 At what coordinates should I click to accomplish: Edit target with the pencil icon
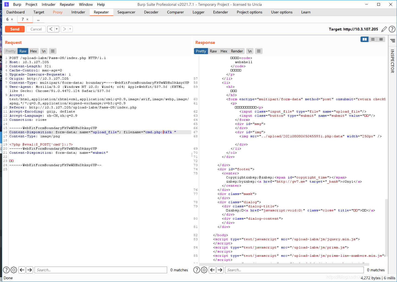(384, 29)
